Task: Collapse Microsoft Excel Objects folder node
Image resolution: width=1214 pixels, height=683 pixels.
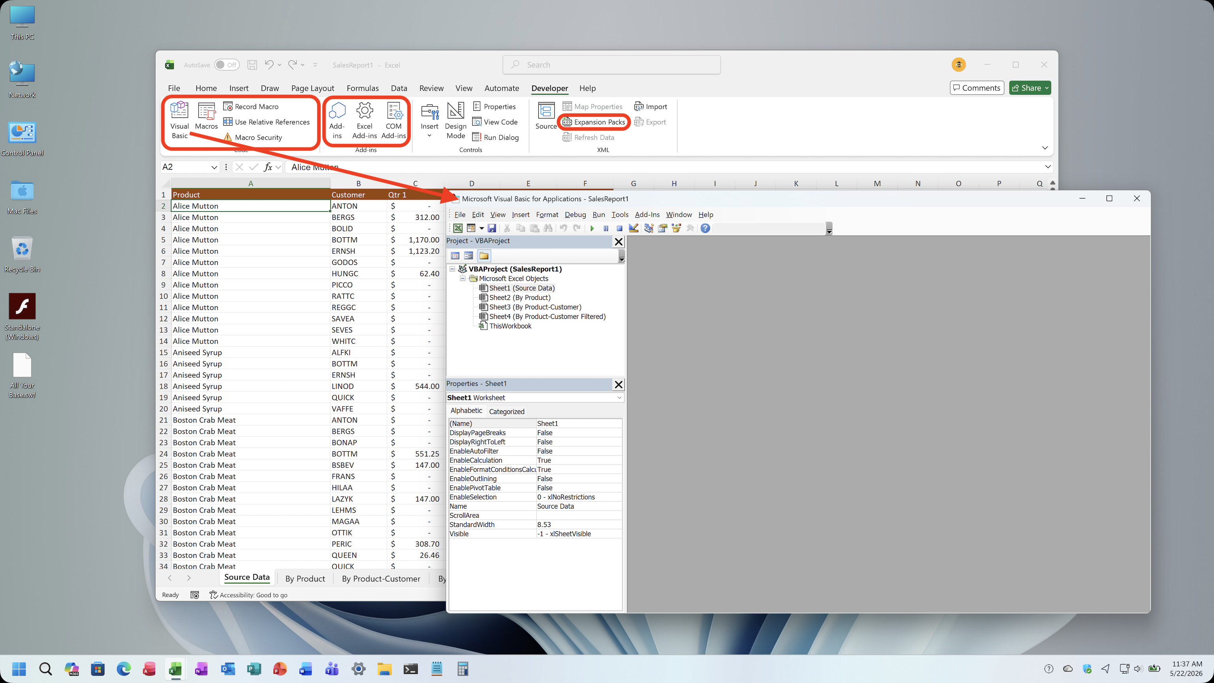Action: click(x=462, y=278)
